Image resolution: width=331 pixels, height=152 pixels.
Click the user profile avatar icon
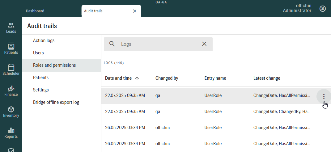click(x=323, y=9)
